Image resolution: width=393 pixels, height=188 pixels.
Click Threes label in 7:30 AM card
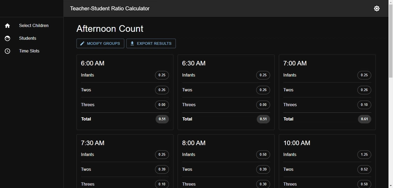tap(88, 184)
